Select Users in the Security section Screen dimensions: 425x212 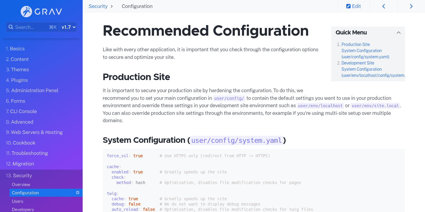coord(17,201)
